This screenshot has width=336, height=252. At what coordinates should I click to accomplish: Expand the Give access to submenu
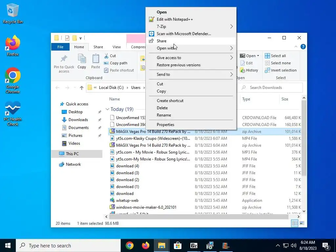coord(191,58)
